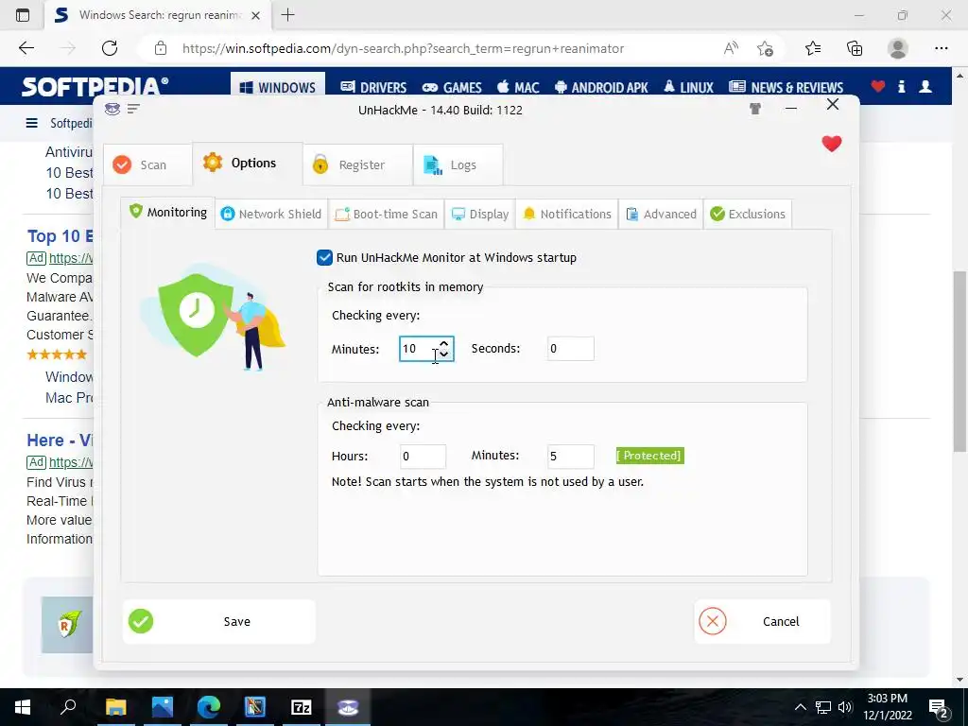Click the green Protected label
Screen dimensions: 968x726
tap(650, 456)
